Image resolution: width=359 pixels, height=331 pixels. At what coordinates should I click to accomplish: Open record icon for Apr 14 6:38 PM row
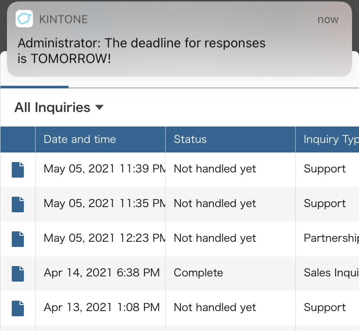[18, 273]
